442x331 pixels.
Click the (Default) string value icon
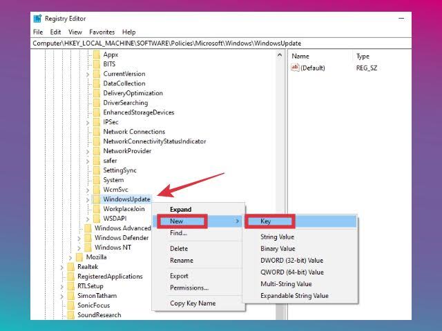click(295, 68)
